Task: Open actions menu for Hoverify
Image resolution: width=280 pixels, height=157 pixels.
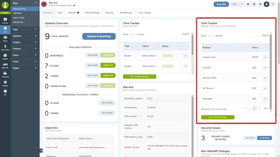Action: coord(265,68)
